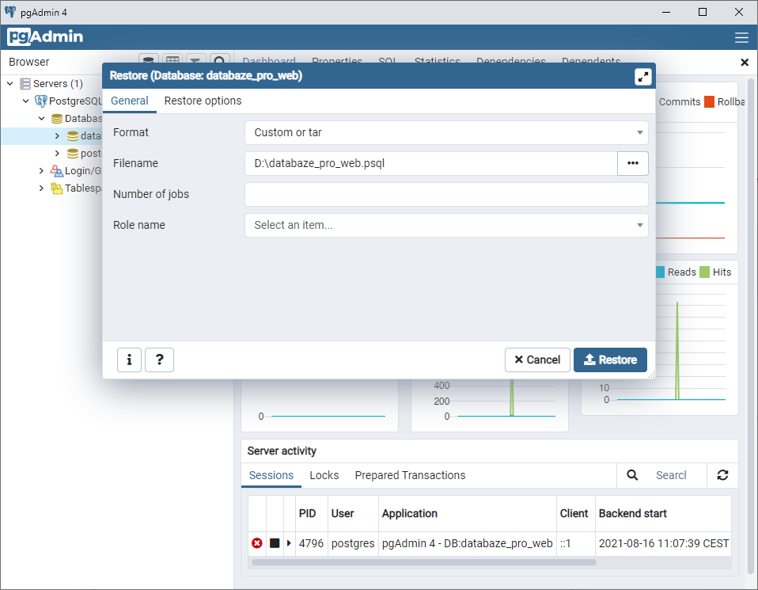The width and height of the screenshot is (758, 590).
Task: Collapse the Databases tree node
Action: tap(40, 118)
